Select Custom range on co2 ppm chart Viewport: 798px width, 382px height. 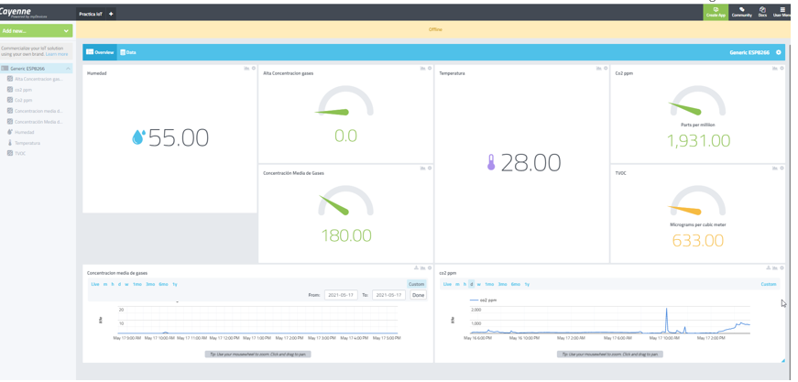769,284
